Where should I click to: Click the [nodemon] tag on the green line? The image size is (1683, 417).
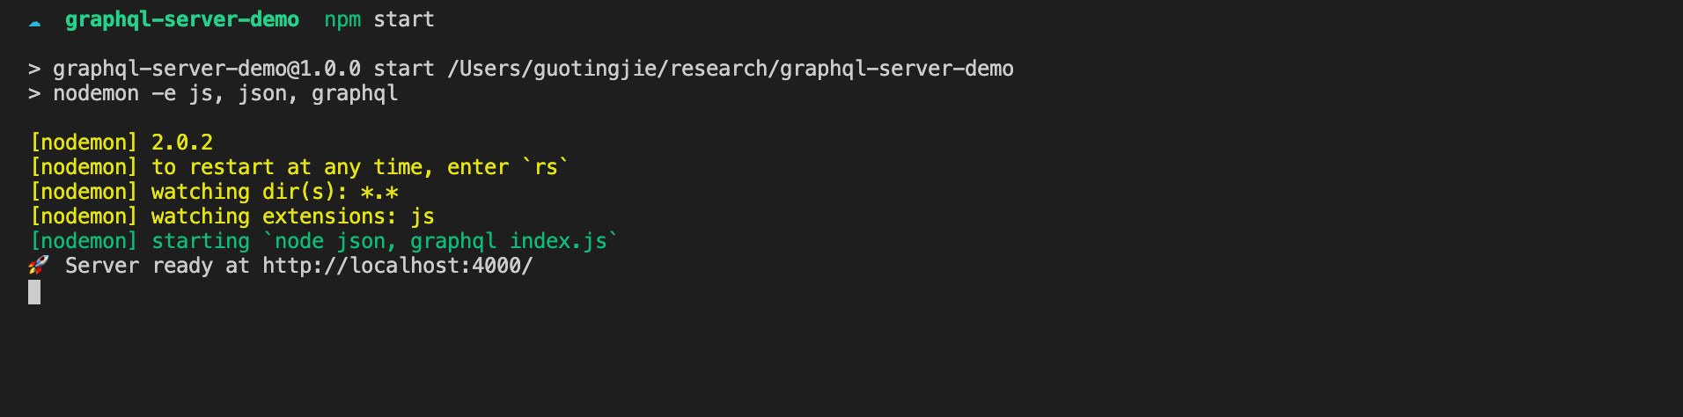84,241
